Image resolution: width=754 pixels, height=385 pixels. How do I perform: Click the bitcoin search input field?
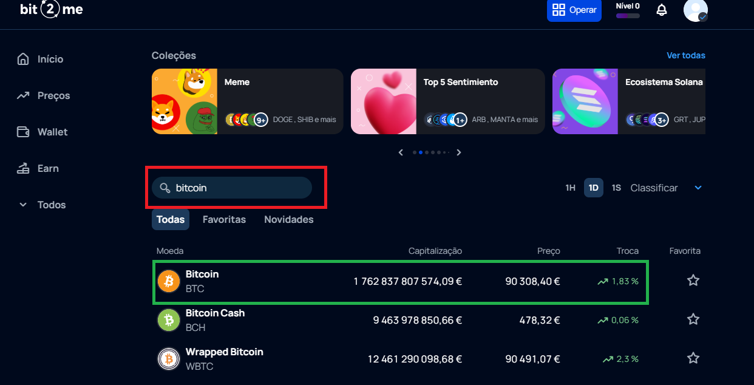tap(237, 188)
